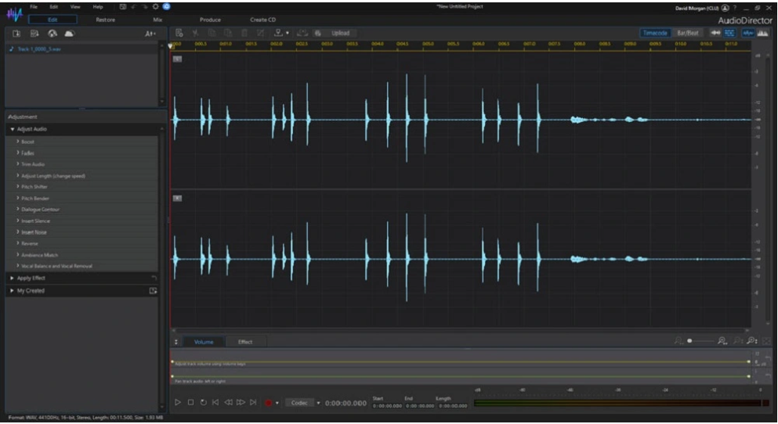
Task: Open the Edit menu in menu bar
Action: point(53,7)
